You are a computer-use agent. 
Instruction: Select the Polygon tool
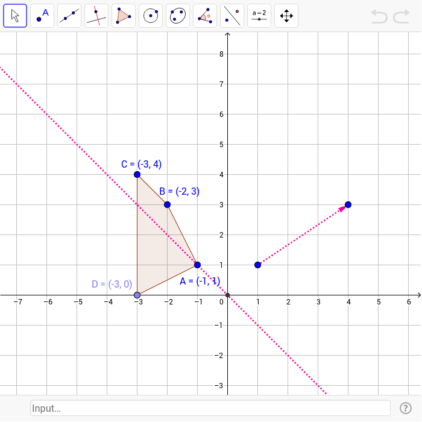[x=124, y=16]
